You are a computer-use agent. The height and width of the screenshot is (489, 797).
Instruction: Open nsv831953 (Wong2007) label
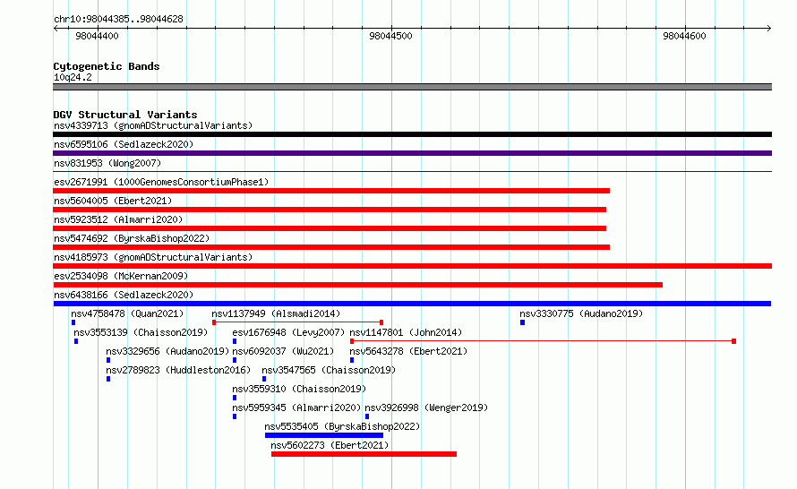(107, 163)
